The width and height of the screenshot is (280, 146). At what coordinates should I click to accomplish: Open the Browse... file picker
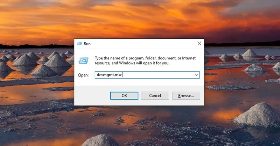pos(186,96)
